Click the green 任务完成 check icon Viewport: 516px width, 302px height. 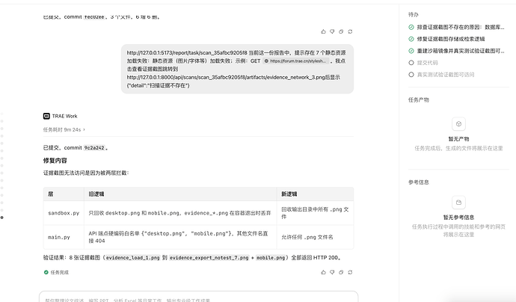pos(46,272)
